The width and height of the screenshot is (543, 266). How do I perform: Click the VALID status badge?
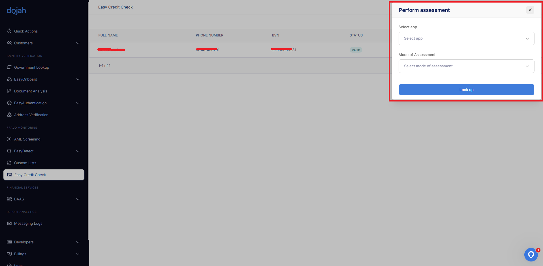point(356,50)
